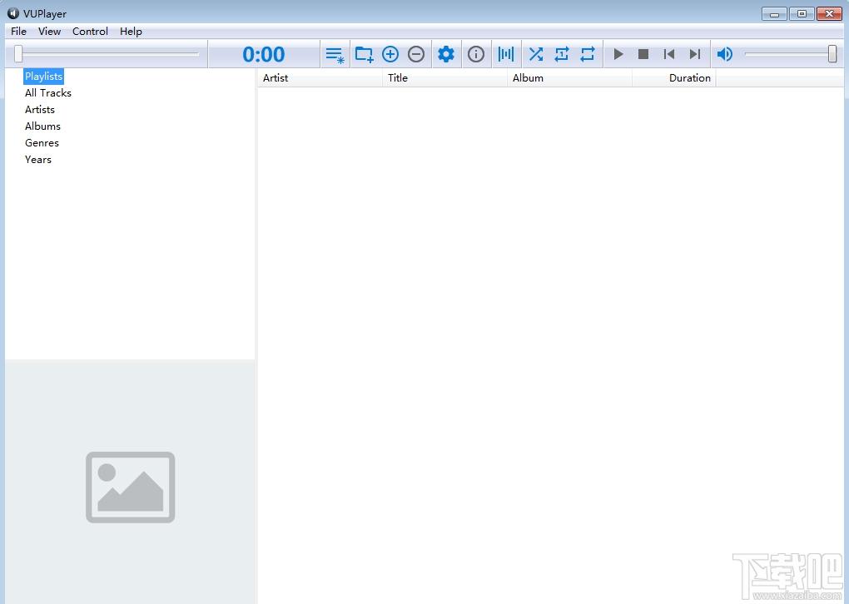The height and width of the screenshot is (604, 849).
Task: Start playback with Play button
Action: click(x=618, y=54)
